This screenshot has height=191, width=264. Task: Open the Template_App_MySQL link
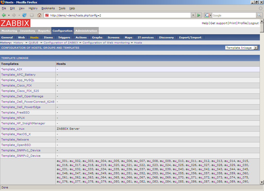[18, 80]
